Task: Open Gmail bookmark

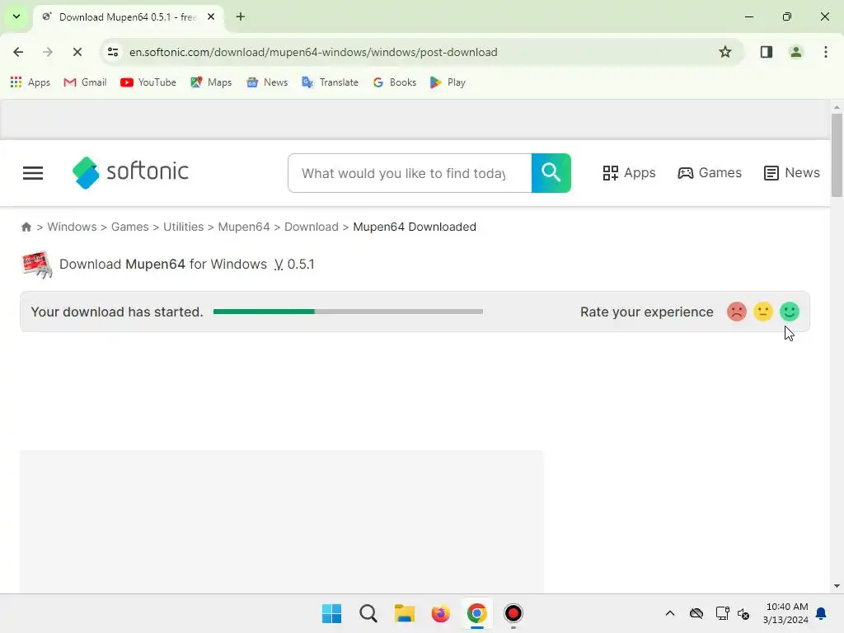Action: pyautogui.click(x=85, y=82)
